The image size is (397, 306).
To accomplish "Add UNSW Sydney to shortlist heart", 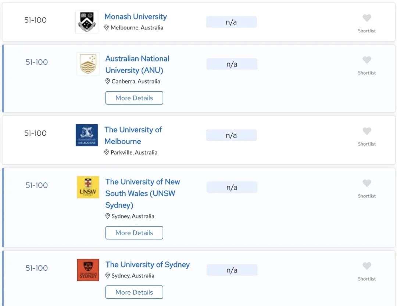I will (366, 183).
